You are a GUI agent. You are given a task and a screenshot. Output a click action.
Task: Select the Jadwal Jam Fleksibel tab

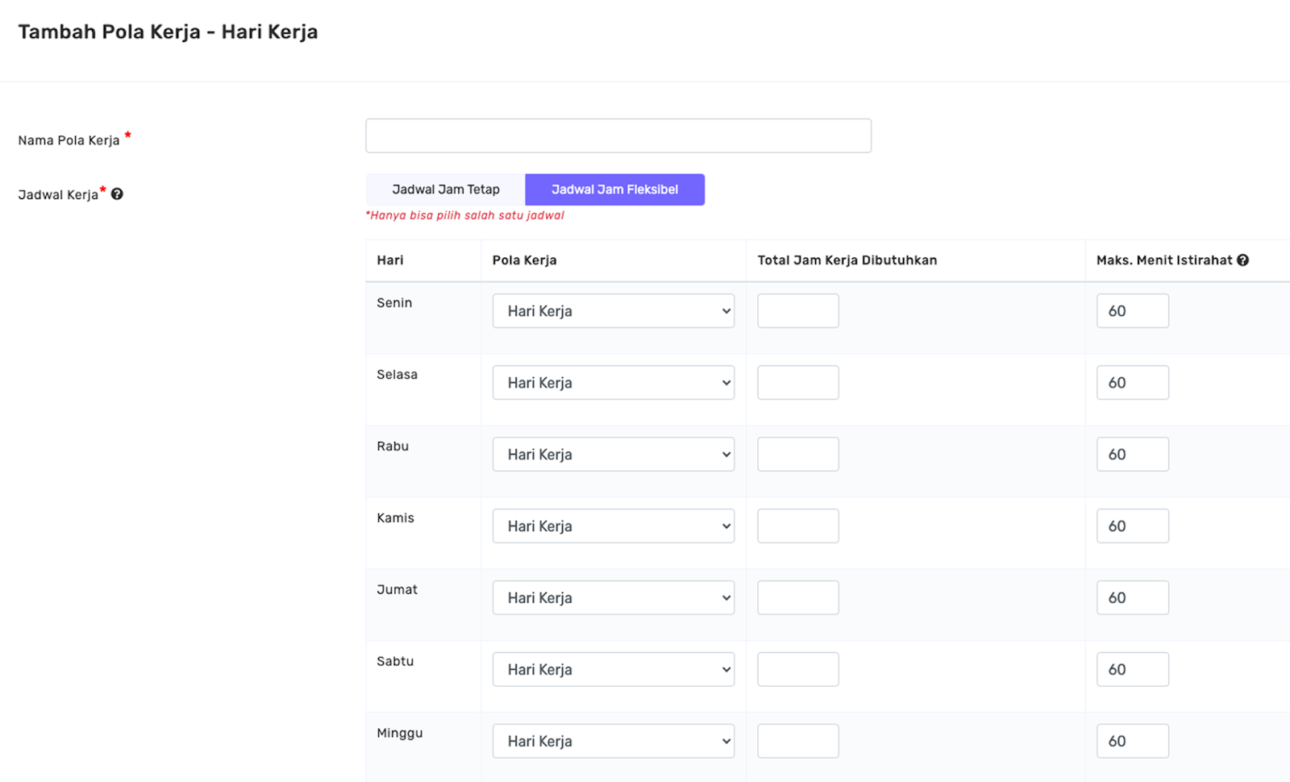click(614, 189)
